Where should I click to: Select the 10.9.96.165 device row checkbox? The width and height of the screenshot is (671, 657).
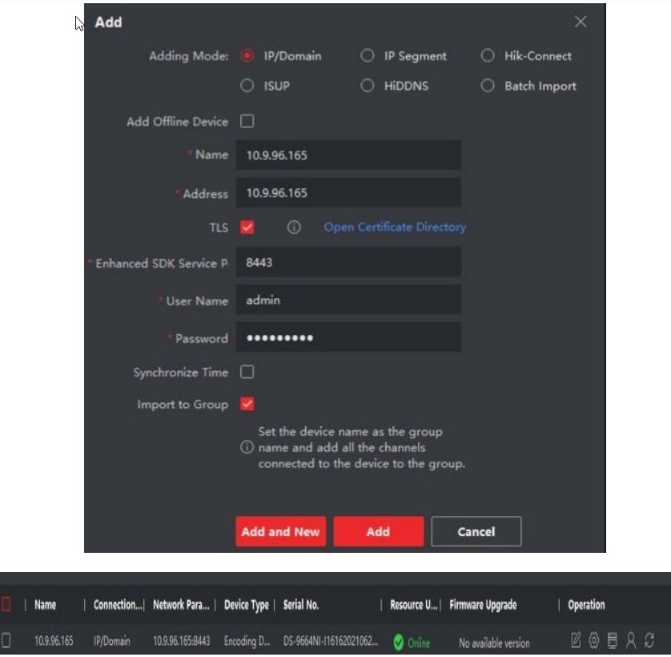7,642
